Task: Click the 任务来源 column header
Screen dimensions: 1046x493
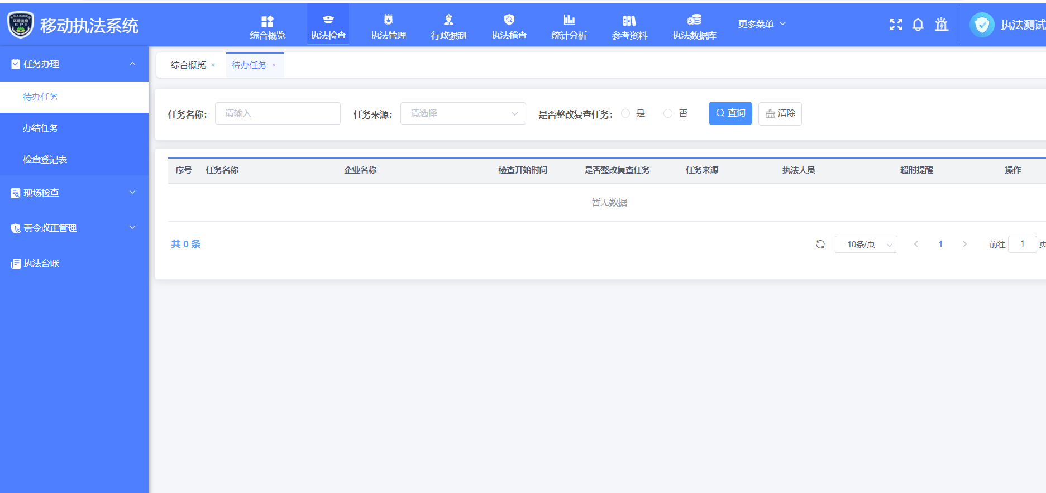Action: pos(702,170)
